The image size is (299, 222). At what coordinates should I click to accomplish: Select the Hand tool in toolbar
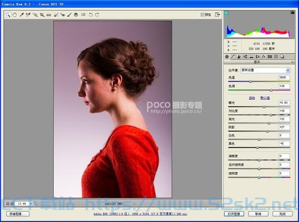[14, 15]
